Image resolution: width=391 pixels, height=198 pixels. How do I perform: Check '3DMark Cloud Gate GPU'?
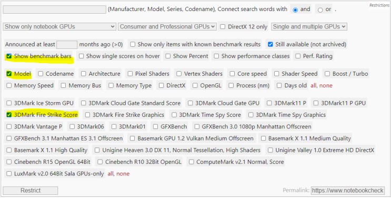(191, 103)
